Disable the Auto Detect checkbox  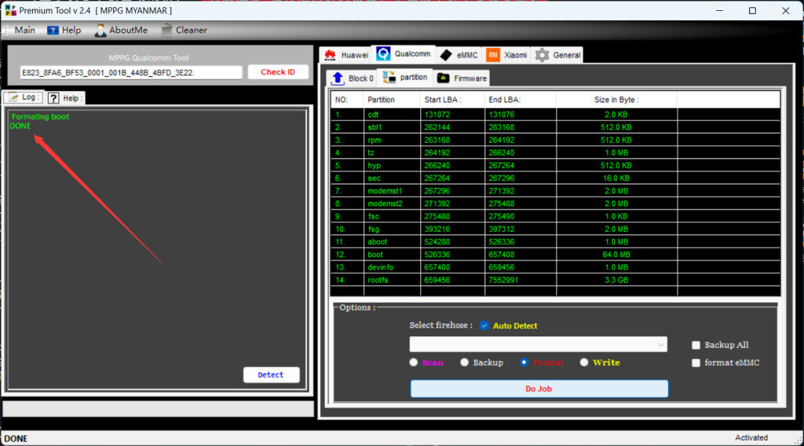[x=484, y=325]
